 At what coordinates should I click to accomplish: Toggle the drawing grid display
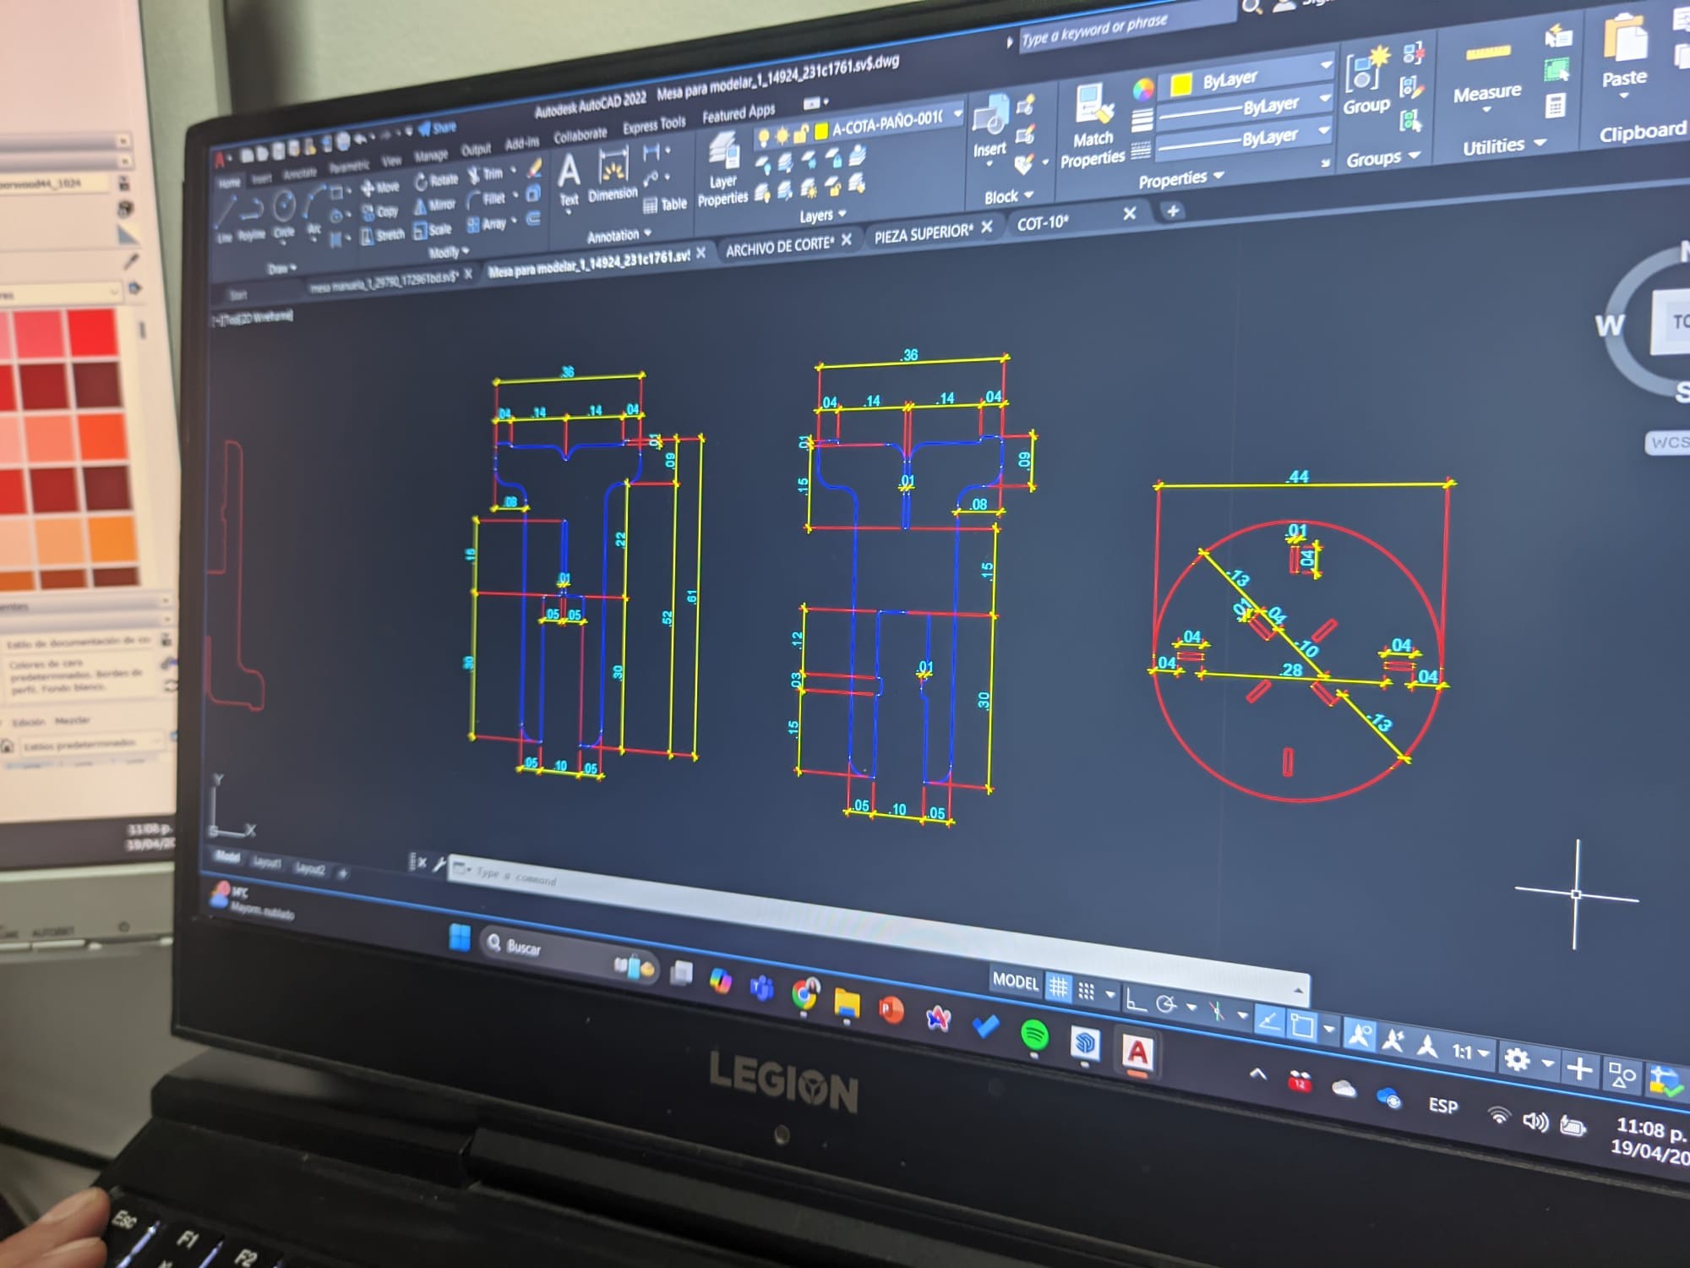(x=1058, y=987)
